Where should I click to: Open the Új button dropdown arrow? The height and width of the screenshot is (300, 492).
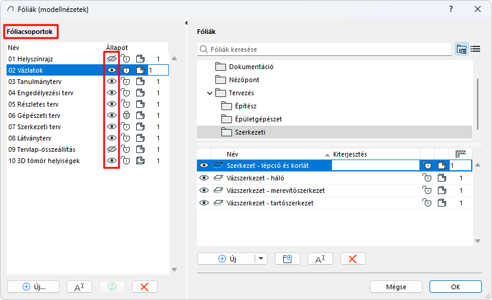[x=261, y=258]
